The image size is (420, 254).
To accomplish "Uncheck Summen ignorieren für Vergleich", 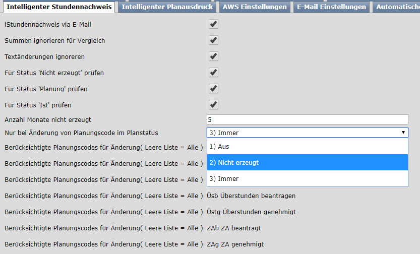I will pyautogui.click(x=214, y=40).
